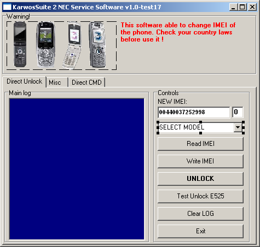Open the Direct CMD tab
This screenshot has width=260, height=247.
pyautogui.click(x=86, y=83)
